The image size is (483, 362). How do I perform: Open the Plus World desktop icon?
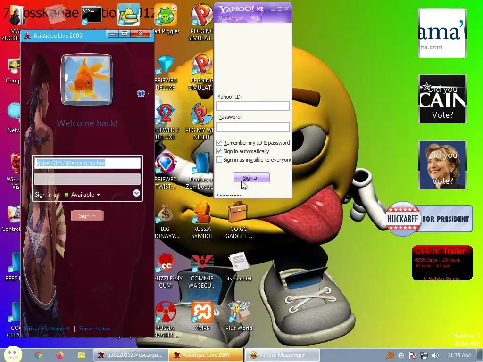pyautogui.click(x=239, y=316)
